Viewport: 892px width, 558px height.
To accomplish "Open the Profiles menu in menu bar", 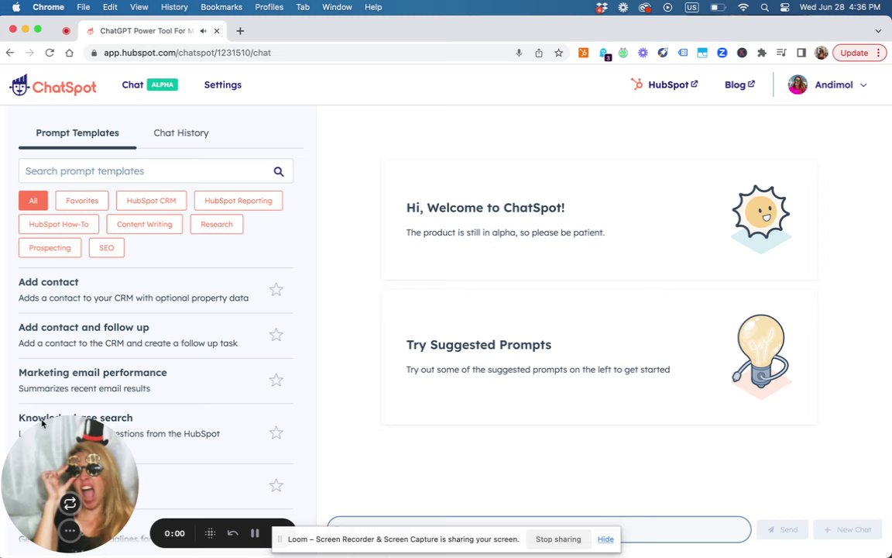I will click(269, 8).
